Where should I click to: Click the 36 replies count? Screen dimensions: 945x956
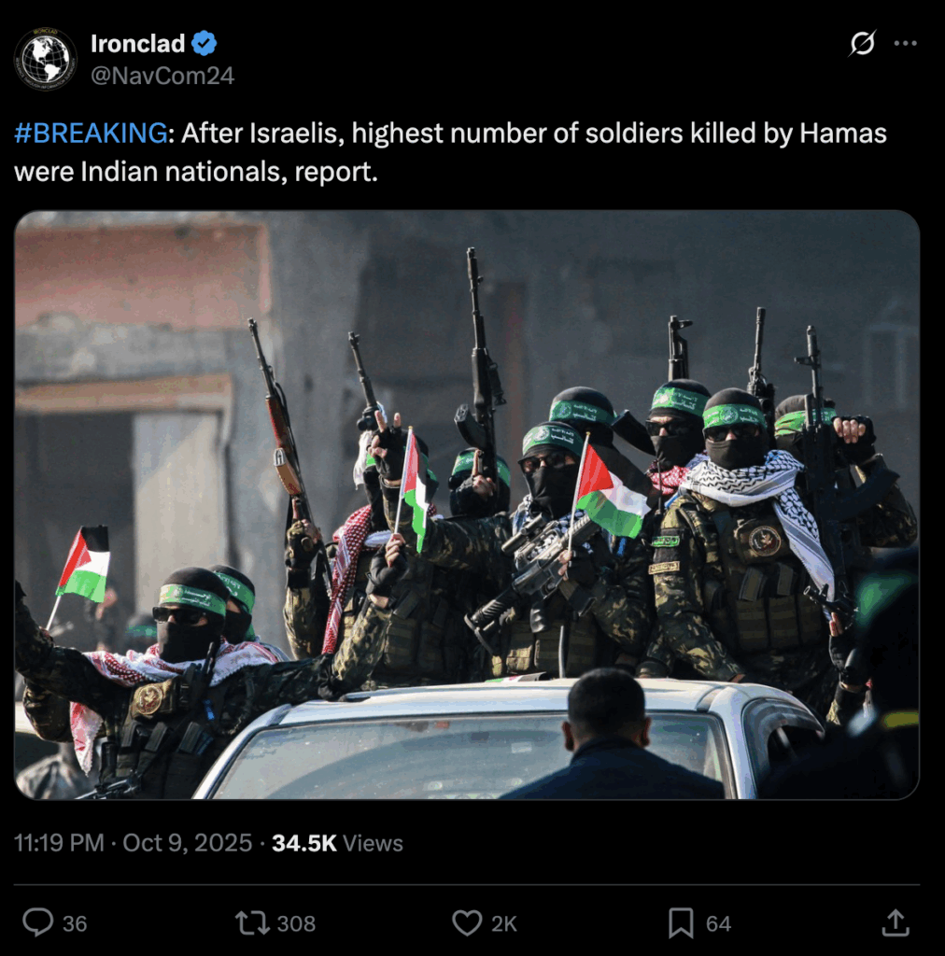75,923
